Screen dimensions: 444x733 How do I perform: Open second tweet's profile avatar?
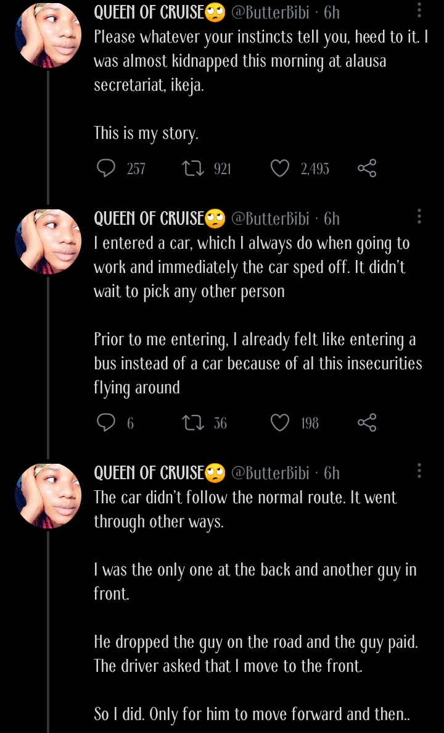point(48,241)
